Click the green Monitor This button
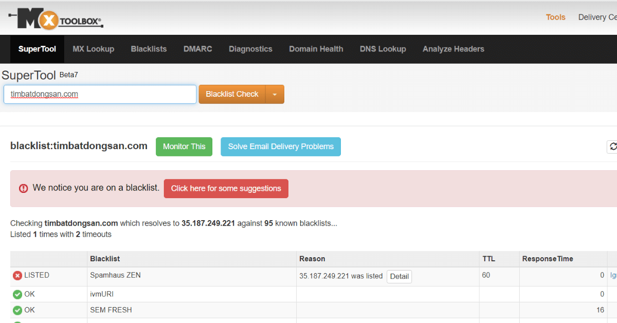This screenshot has width=617, height=323. [x=184, y=147]
